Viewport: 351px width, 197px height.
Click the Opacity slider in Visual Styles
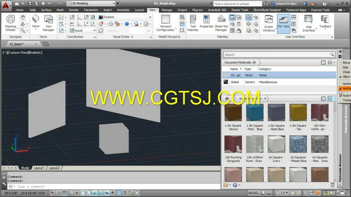[x=125, y=31]
